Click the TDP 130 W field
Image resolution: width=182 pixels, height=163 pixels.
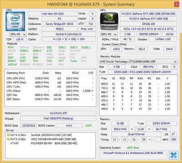[x=20, y=39]
